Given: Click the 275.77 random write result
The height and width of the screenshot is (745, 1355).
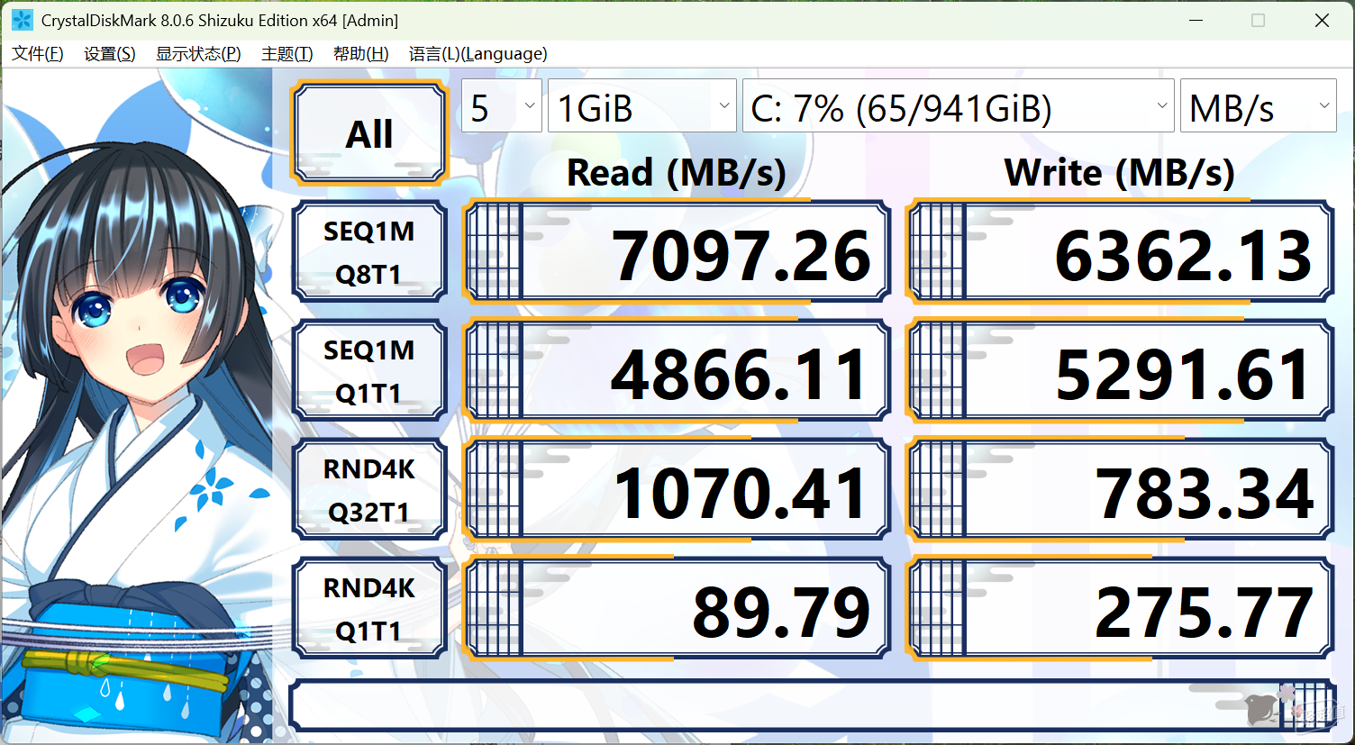Looking at the screenshot, I should 1120,608.
